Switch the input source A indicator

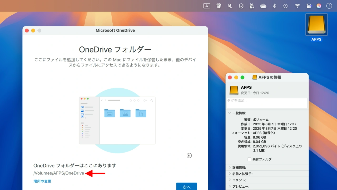click(207, 6)
